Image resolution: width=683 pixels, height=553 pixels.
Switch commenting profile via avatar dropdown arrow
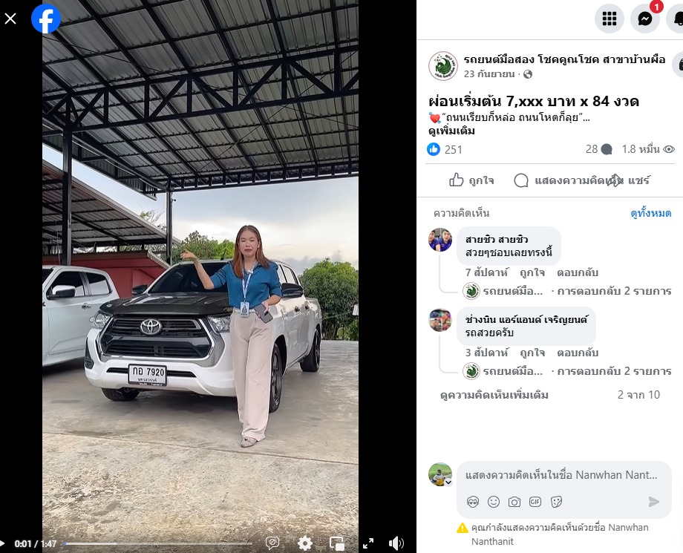[448, 482]
